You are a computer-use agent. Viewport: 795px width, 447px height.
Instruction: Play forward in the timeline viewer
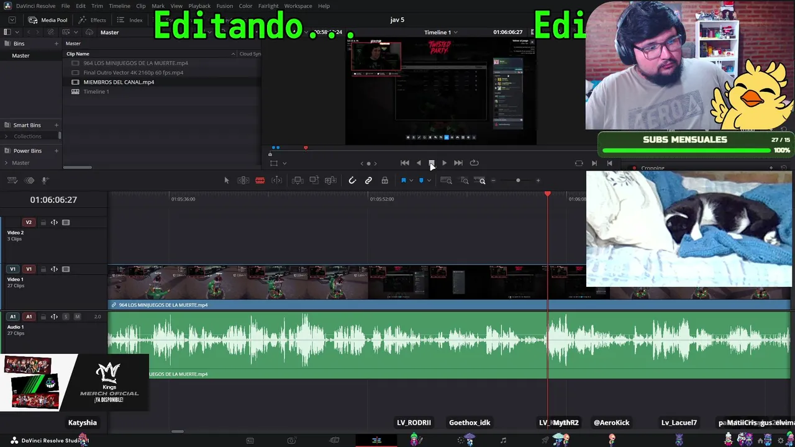pos(444,163)
